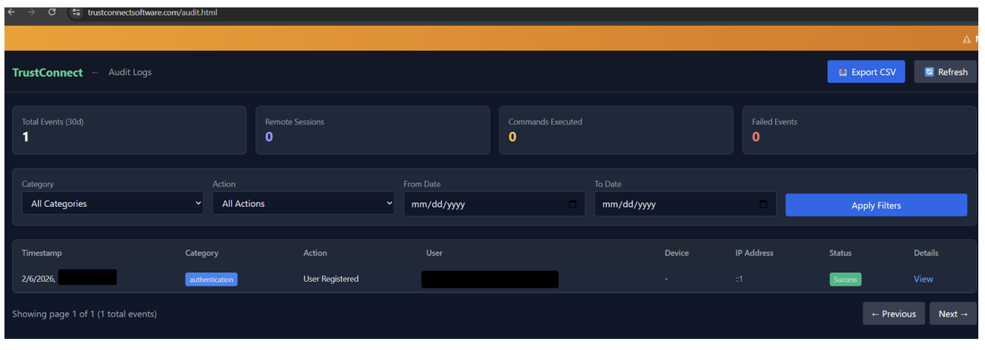Open the From Date calendar picker icon
The width and height of the screenshot is (985, 350).
(x=572, y=204)
